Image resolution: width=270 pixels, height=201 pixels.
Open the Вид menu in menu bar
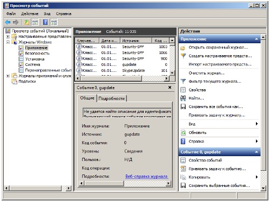pyautogui.click(x=47, y=14)
